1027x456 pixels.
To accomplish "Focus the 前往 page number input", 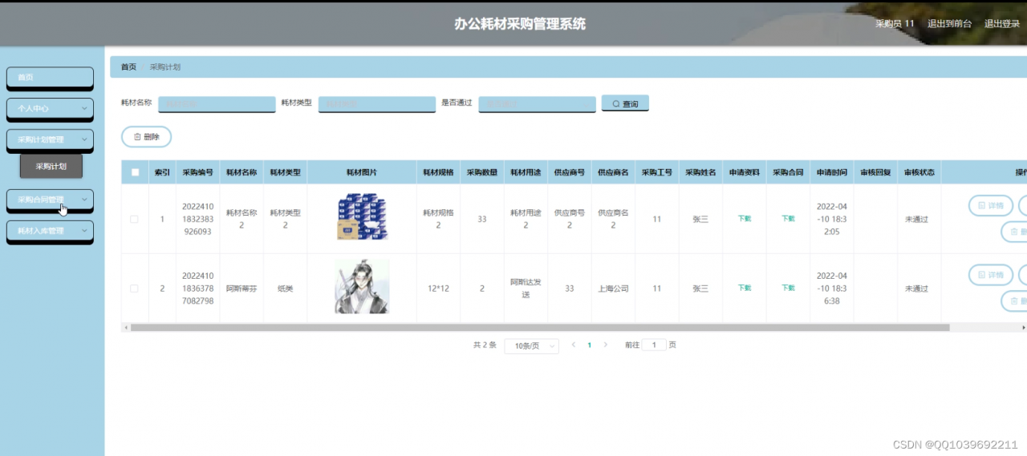I will (654, 345).
